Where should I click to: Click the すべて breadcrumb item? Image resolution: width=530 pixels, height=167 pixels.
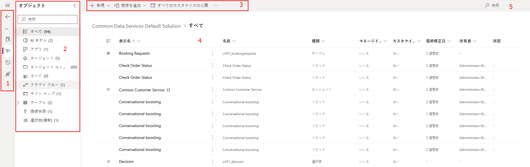[196, 26]
